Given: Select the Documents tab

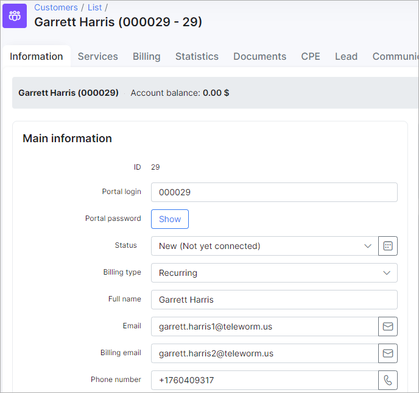Looking at the screenshot, I should [x=259, y=56].
